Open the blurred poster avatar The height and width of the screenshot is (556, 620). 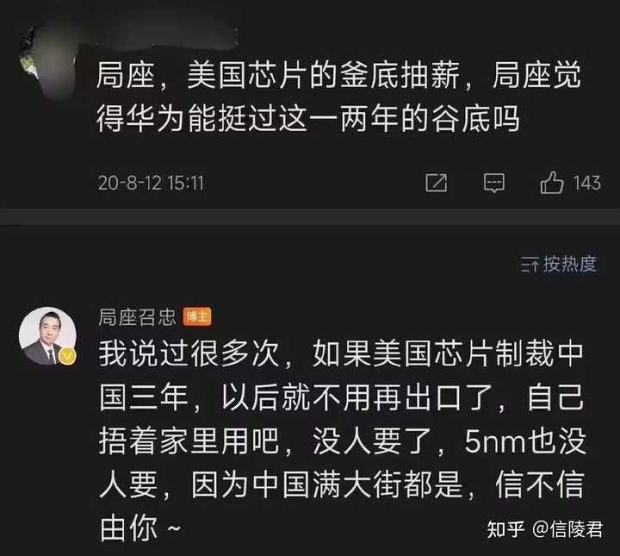pos(49,59)
